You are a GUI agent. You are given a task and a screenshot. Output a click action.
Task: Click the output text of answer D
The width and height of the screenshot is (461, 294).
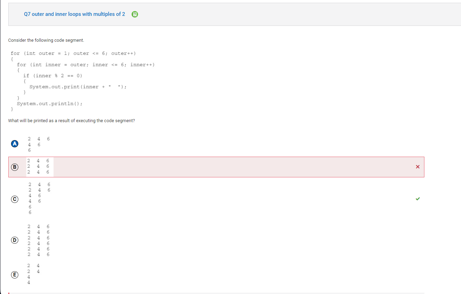(39, 240)
